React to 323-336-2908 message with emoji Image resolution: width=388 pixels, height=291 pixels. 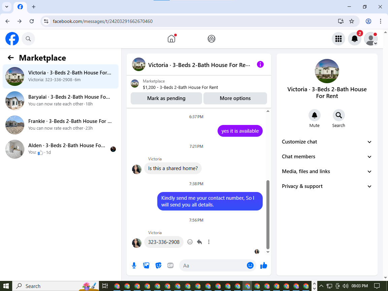click(190, 242)
